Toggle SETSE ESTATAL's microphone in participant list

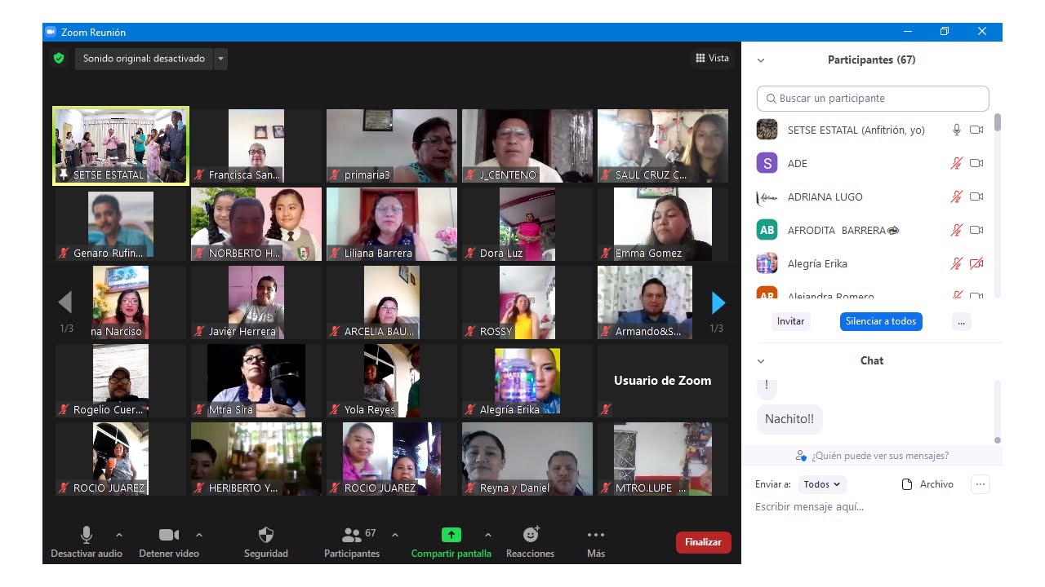tap(957, 130)
